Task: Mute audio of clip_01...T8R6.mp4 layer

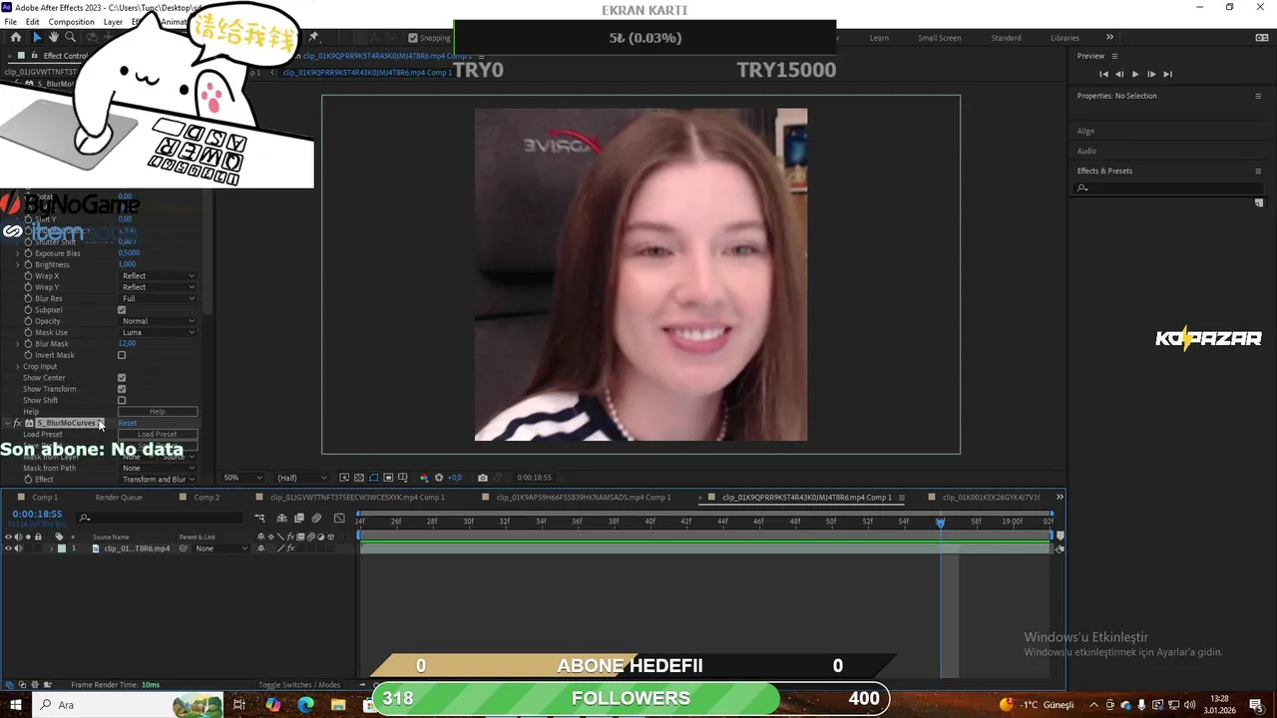Action: click(x=18, y=548)
